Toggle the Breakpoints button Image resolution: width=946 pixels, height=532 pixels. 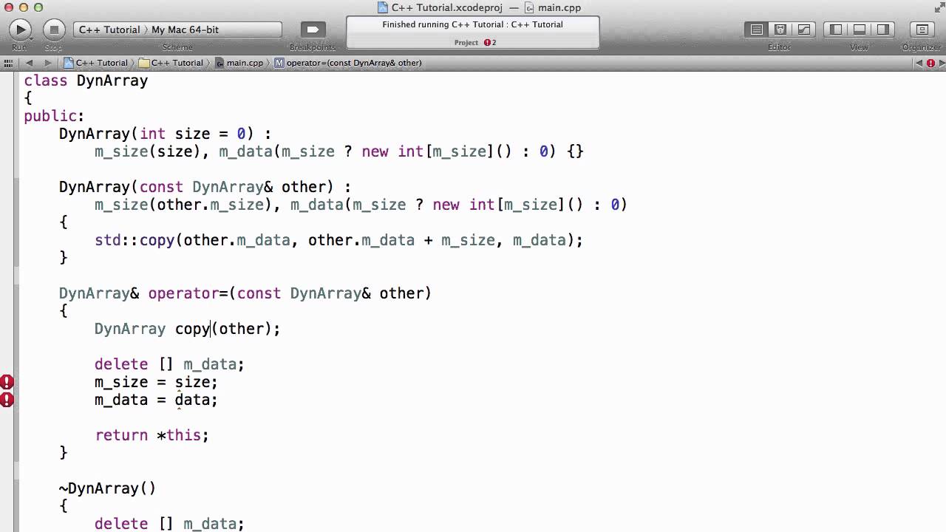click(313, 30)
